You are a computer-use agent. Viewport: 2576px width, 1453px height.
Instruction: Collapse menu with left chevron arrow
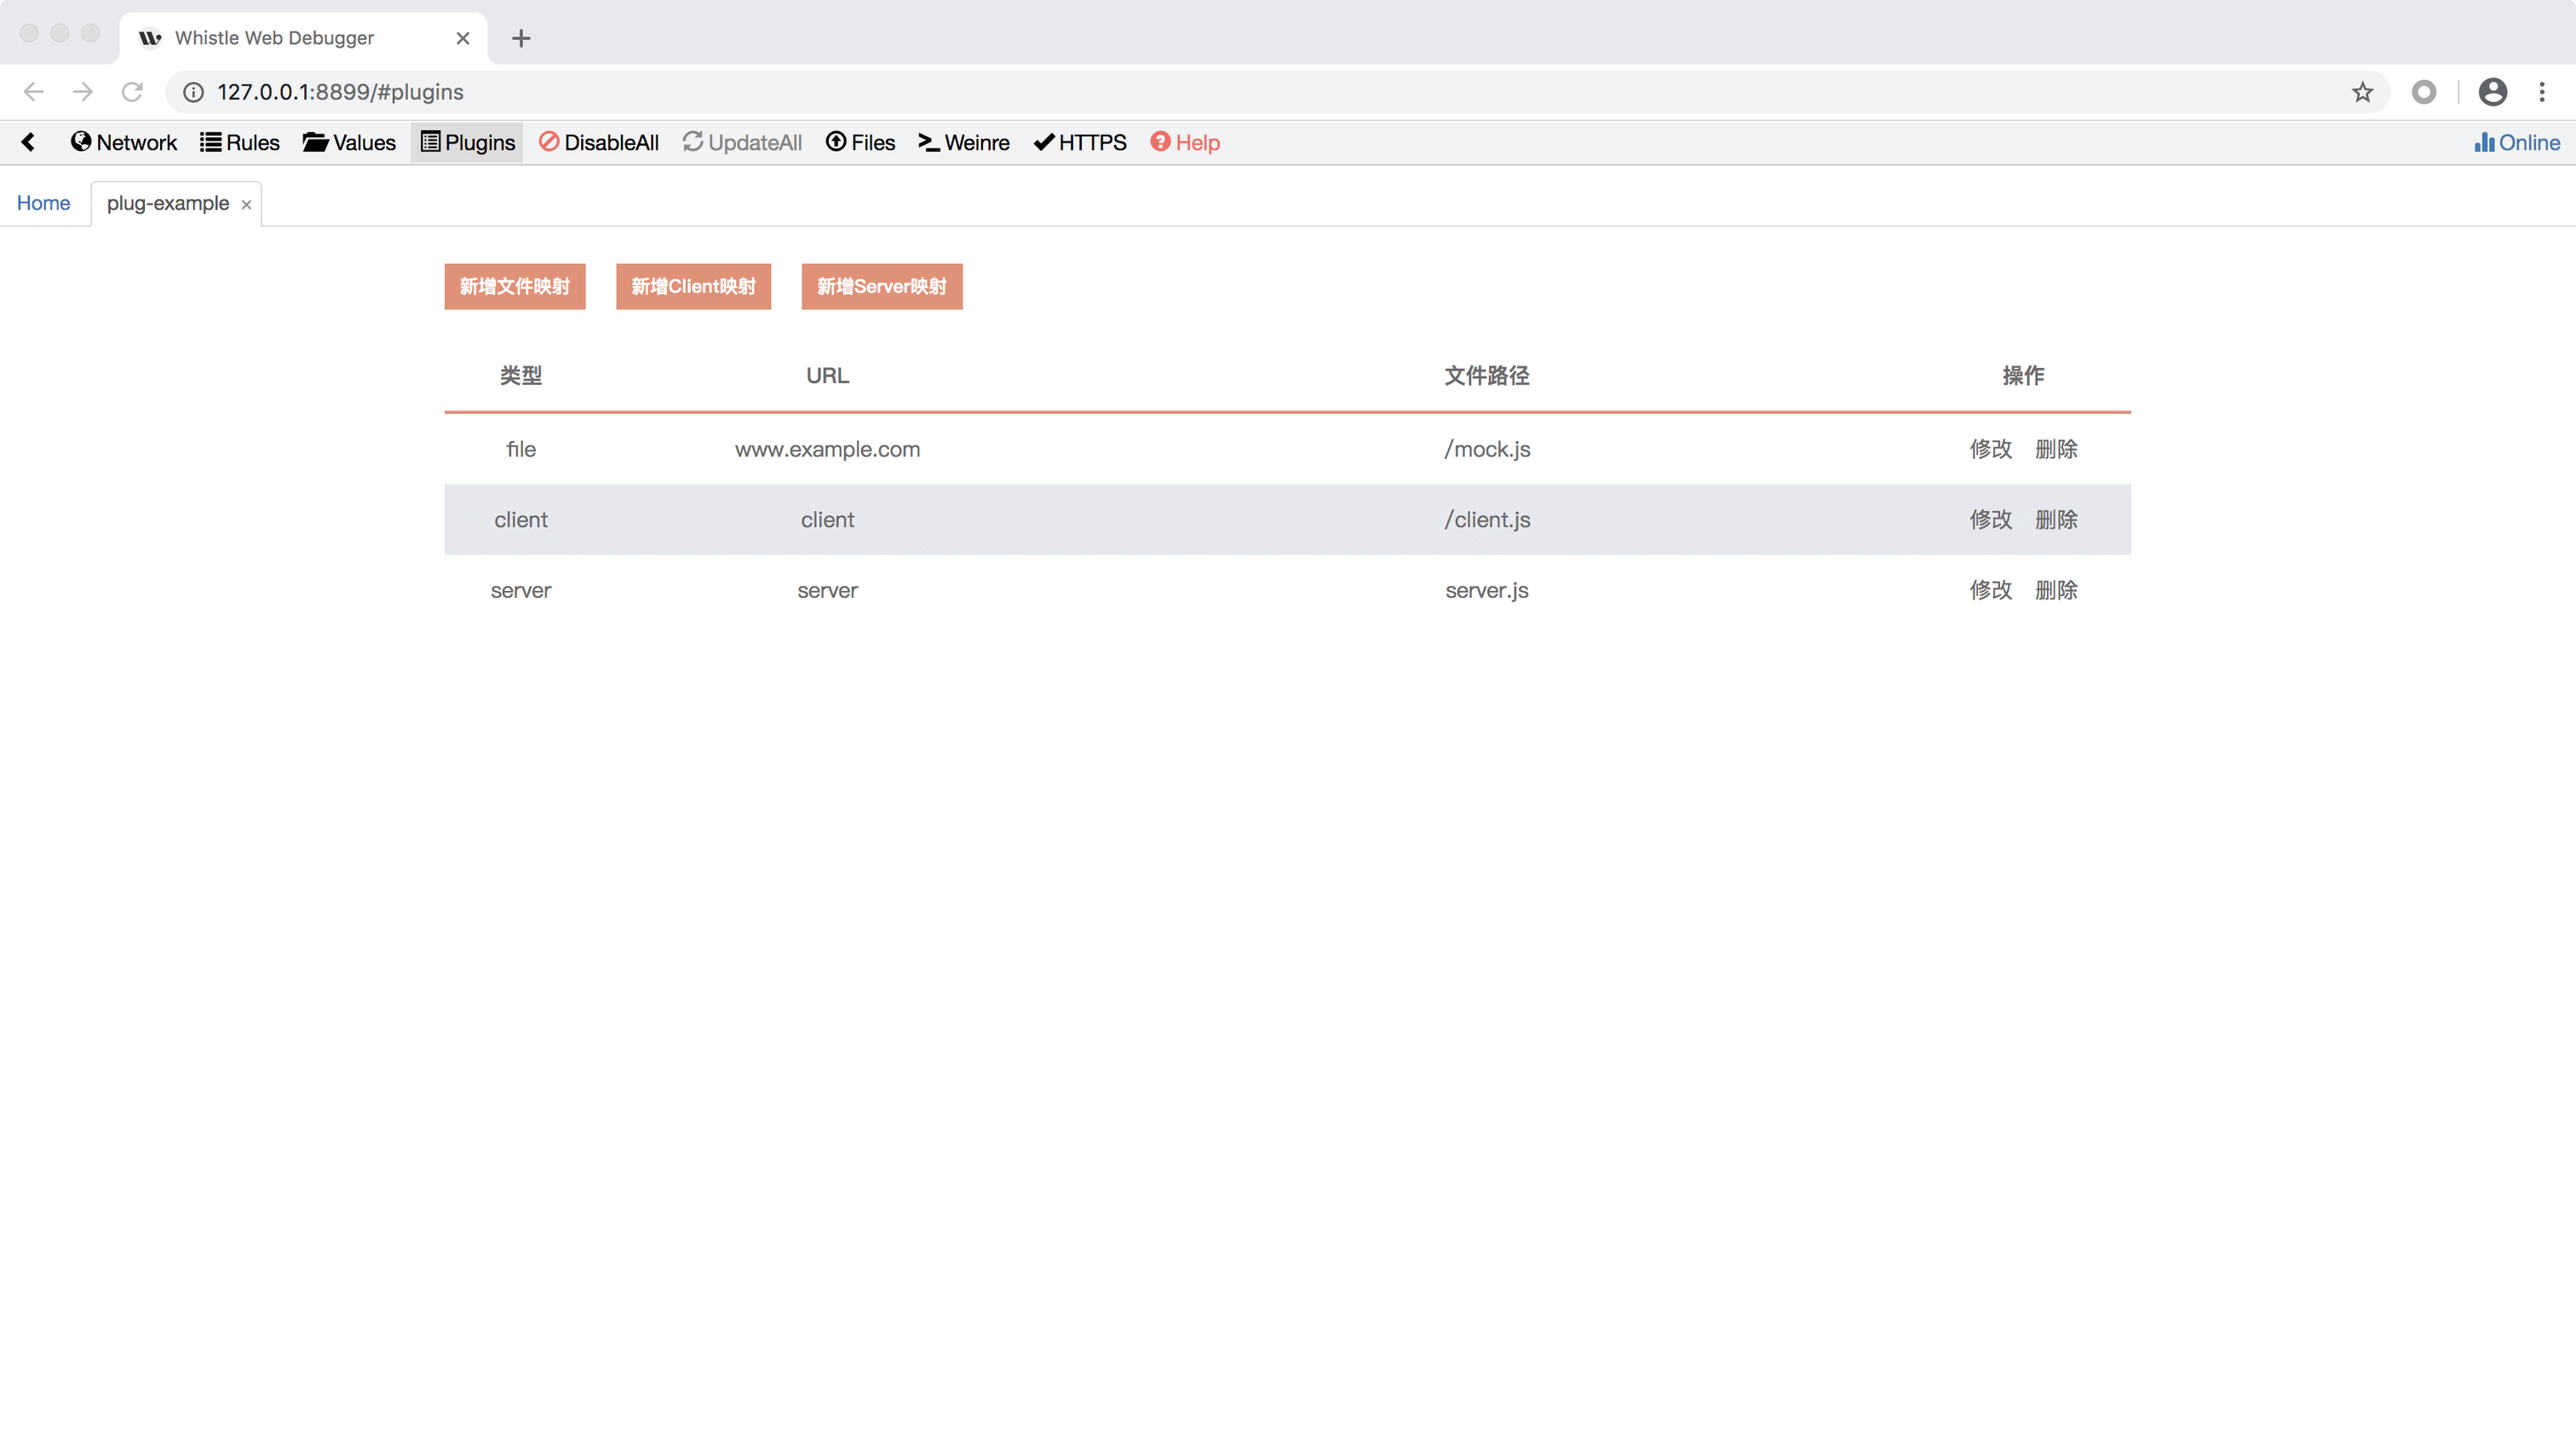click(28, 142)
